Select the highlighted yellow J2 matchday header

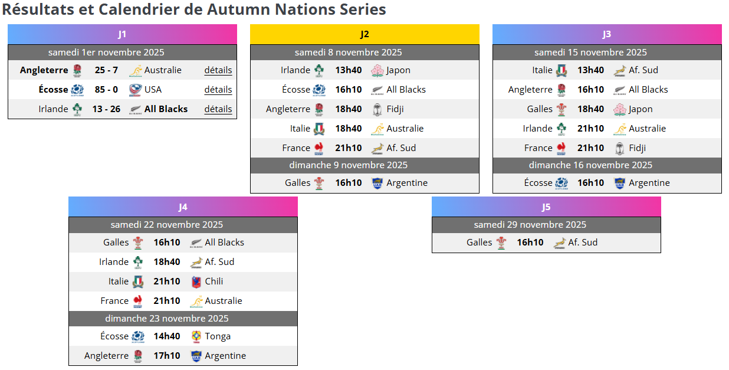[364, 34]
